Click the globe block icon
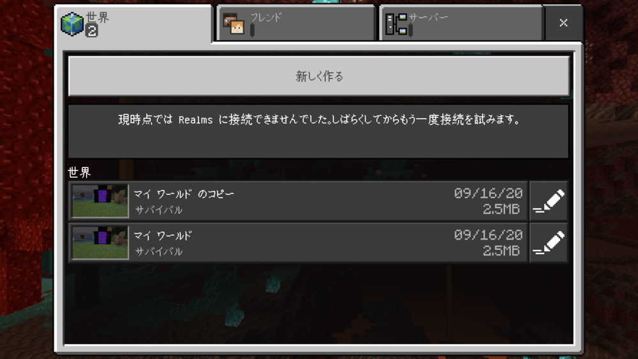The height and width of the screenshot is (359, 638). point(72,24)
